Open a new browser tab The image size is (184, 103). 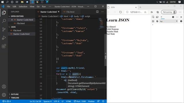pos(140,7)
